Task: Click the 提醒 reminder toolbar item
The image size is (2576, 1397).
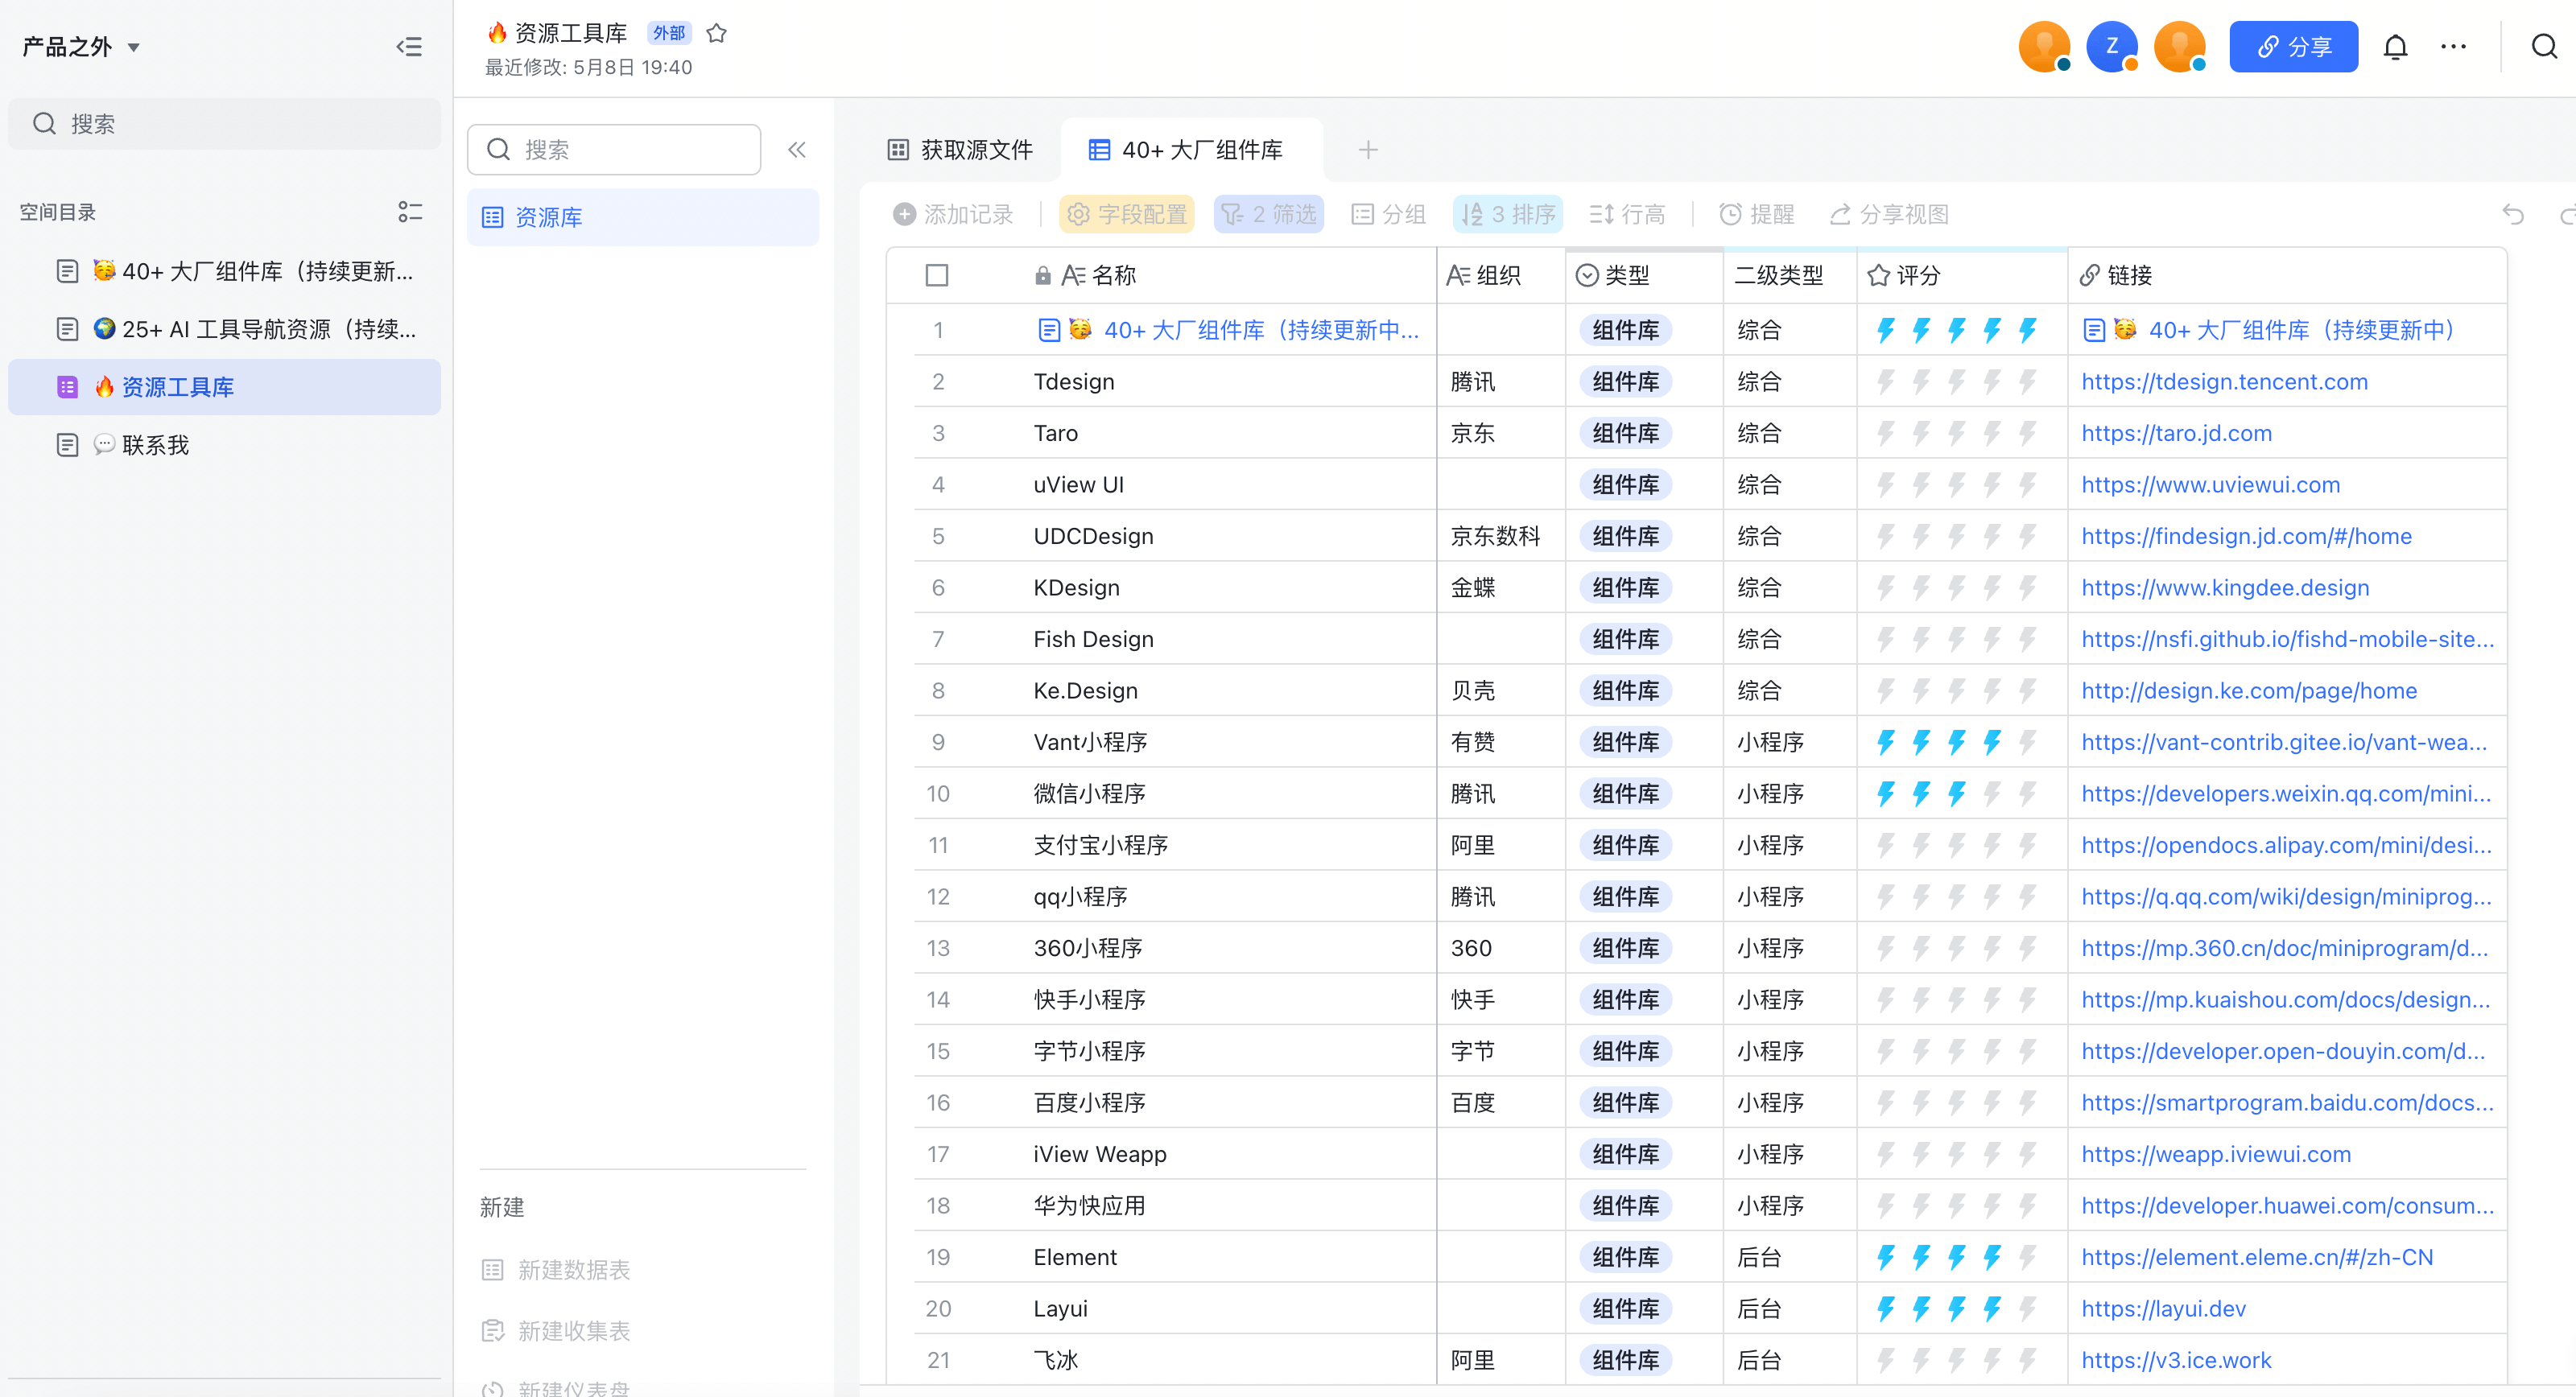Action: point(1756,214)
